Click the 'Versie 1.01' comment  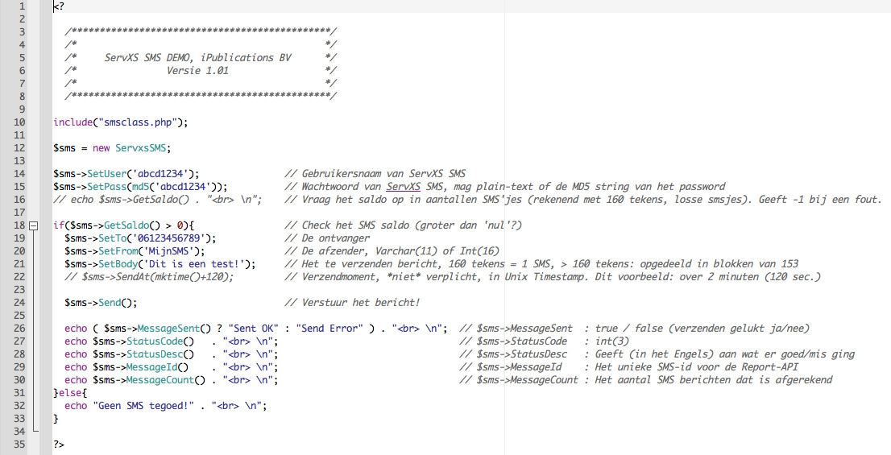point(197,71)
